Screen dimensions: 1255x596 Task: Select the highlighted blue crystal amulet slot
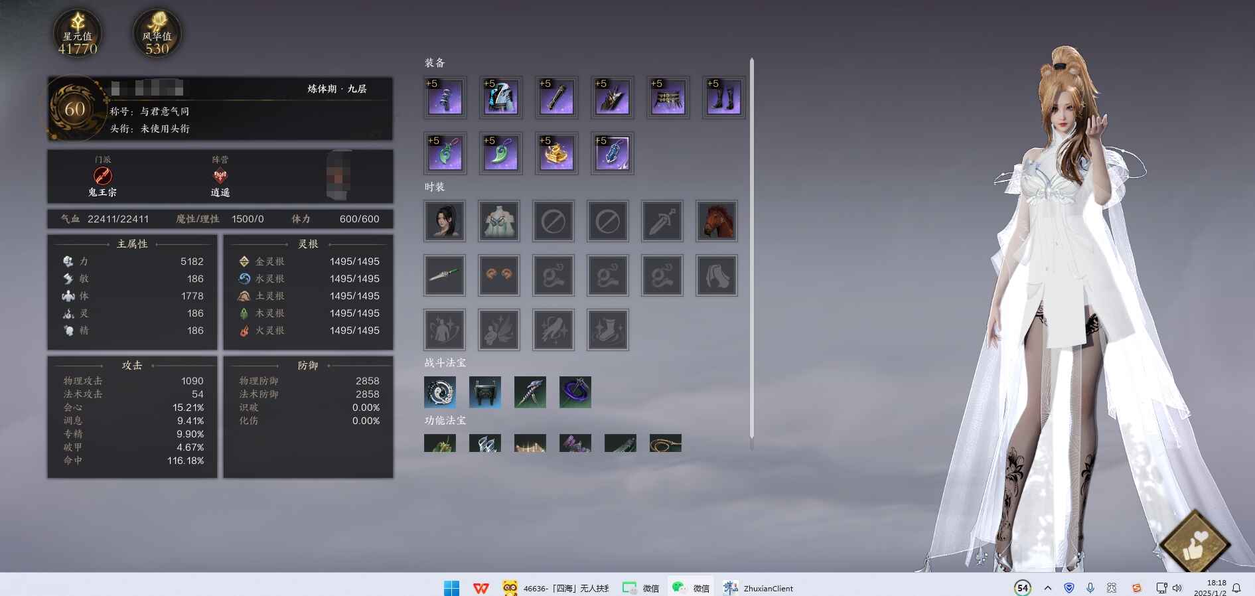pos(613,153)
